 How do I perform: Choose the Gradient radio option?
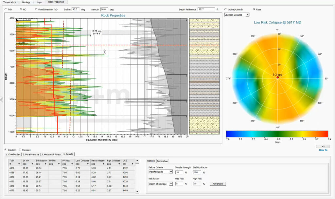(x=6, y=150)
